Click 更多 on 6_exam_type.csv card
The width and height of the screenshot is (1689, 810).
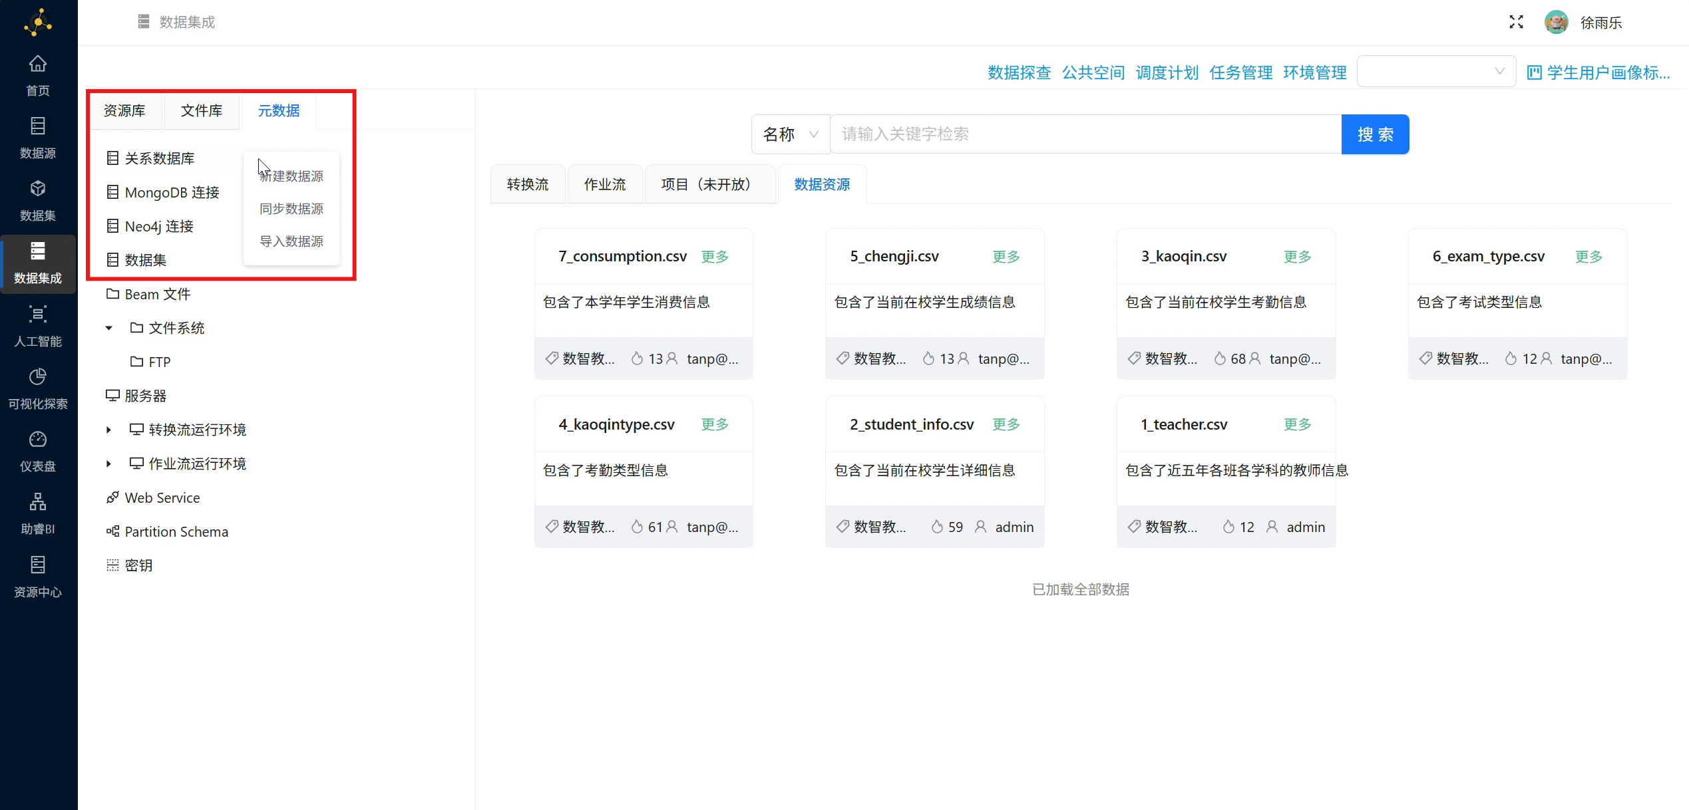pos(1589,257)
